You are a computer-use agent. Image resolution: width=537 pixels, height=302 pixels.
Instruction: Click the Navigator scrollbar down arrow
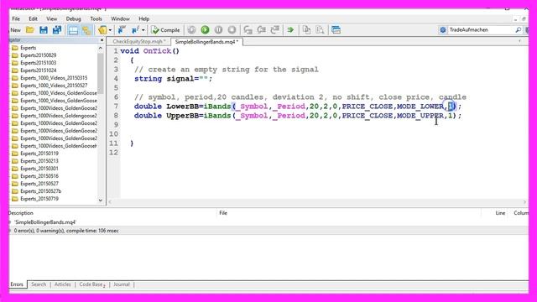point(101,200)
